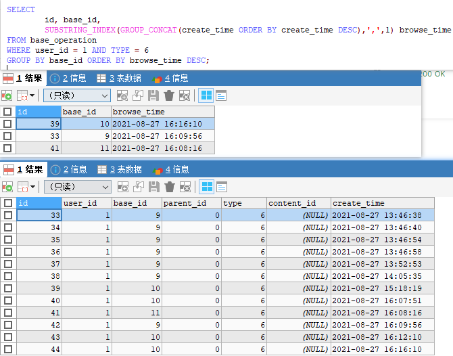Click copy-data icon in upper result toolbar
Screen dimensions: 453x356
pyautogui.click(x=22, y=95)
